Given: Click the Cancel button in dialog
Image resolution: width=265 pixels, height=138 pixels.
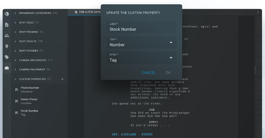Looking at the screenshot, I should [x=148, y=73].
